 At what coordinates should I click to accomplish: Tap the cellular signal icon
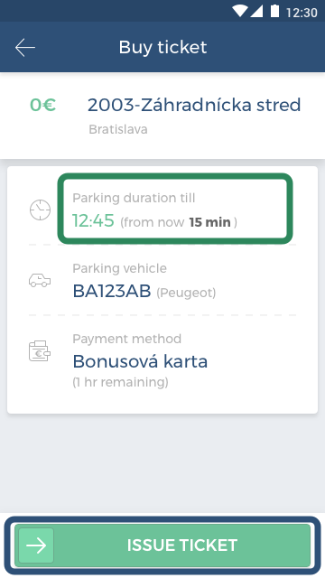[x=256, y=11]
